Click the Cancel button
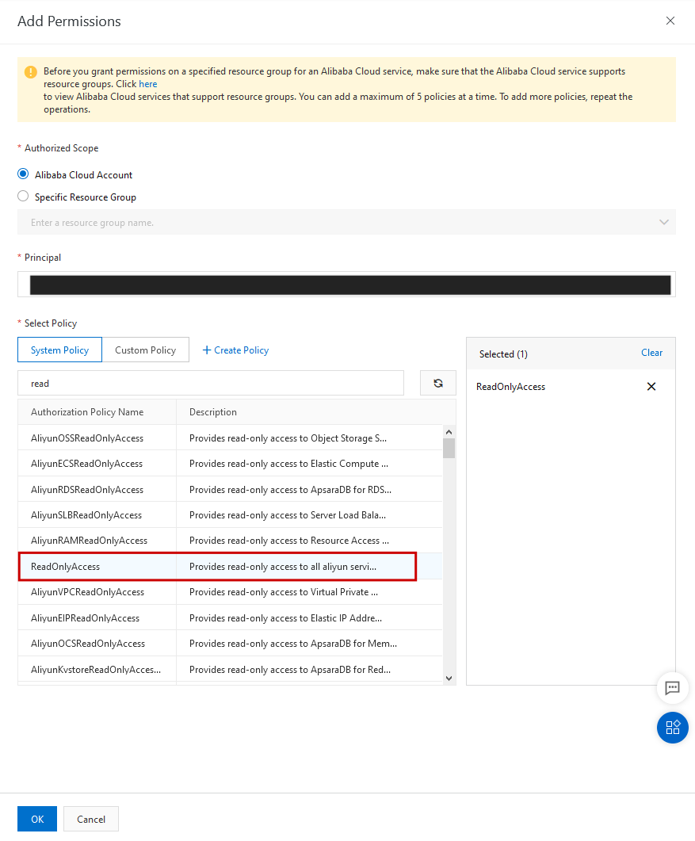 pos(91,819)
